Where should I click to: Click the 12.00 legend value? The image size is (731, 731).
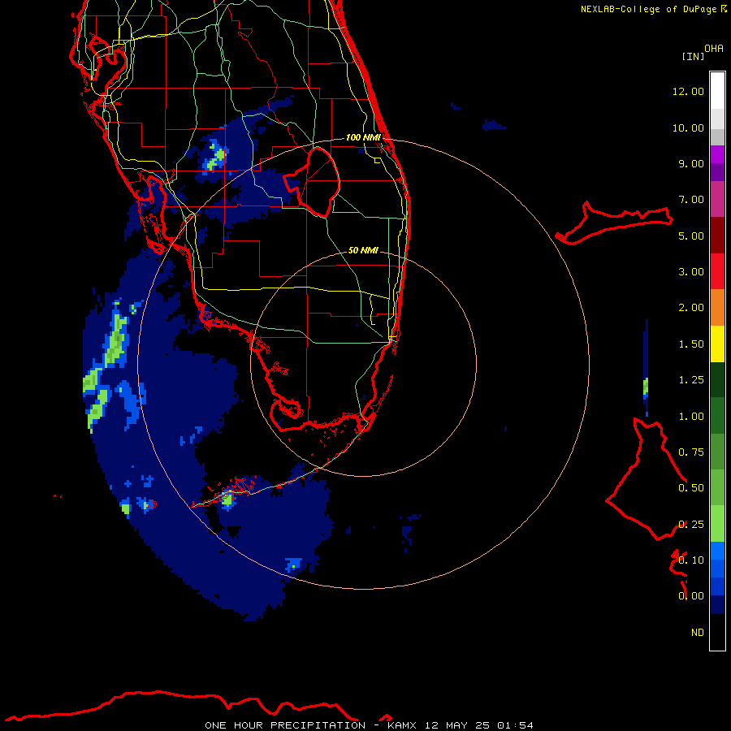pyautogui.click(x=688, y=91)
